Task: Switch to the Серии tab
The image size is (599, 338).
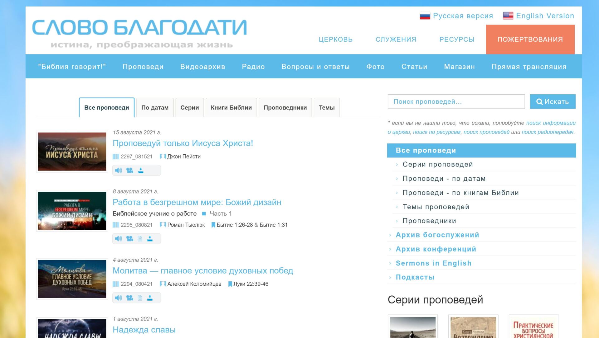Action: tap(190, 107)
